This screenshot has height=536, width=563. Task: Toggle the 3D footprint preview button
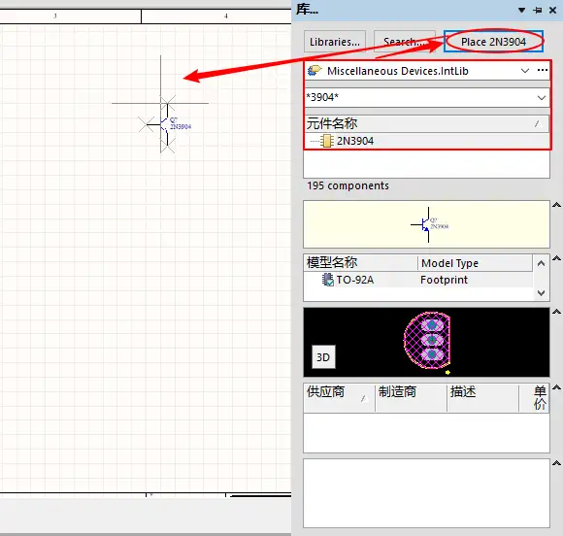323,357
